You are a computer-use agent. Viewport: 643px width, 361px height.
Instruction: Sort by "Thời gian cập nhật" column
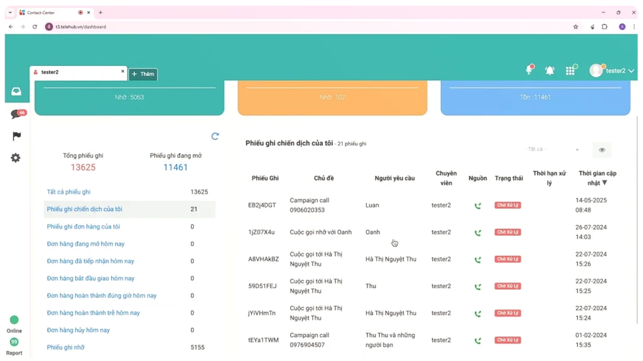point(597,178)
